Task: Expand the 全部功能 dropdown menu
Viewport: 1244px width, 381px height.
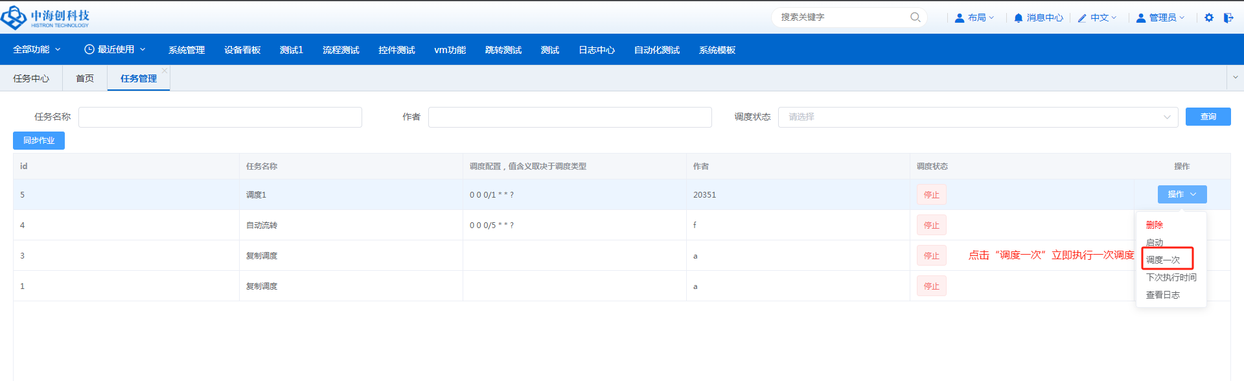Action: [x=37, y=49]
